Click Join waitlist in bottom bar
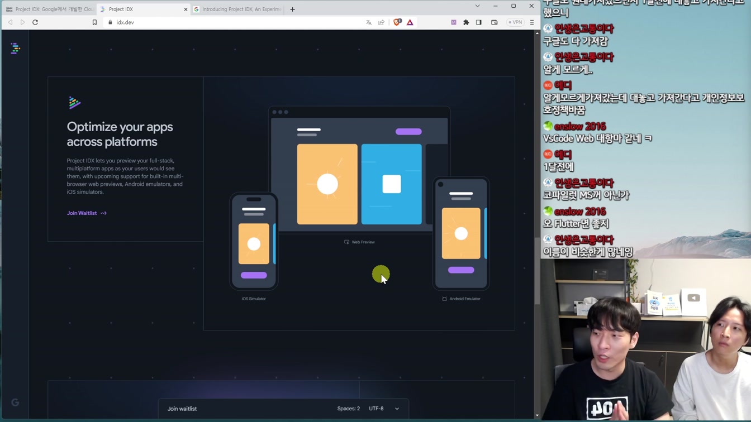This screenshot has height=422, width=751. click(182, 409)
